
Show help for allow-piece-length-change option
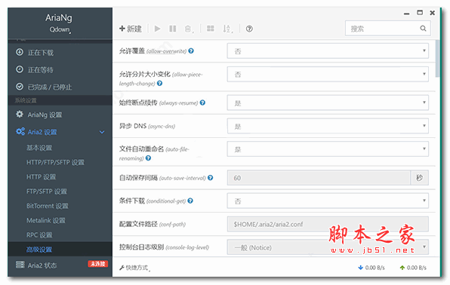click(160, 83)
